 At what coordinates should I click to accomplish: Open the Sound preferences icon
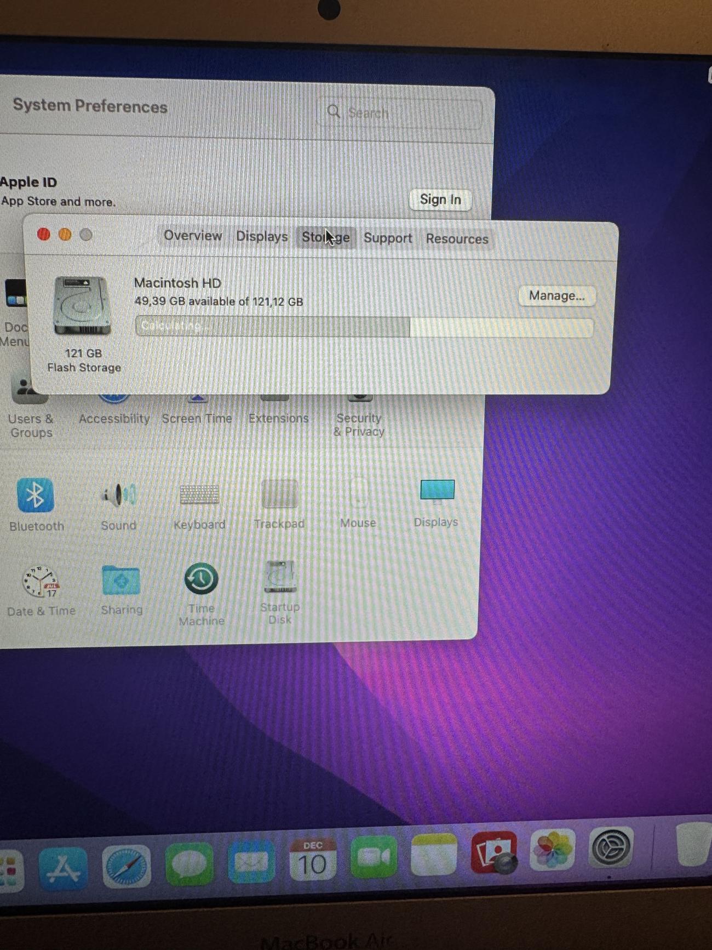[118, 496]
